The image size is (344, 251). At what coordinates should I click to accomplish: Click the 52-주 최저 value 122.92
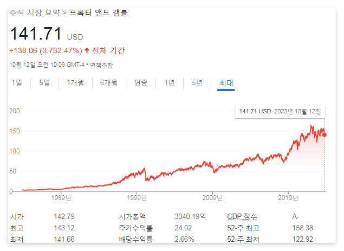click(302, 239)
